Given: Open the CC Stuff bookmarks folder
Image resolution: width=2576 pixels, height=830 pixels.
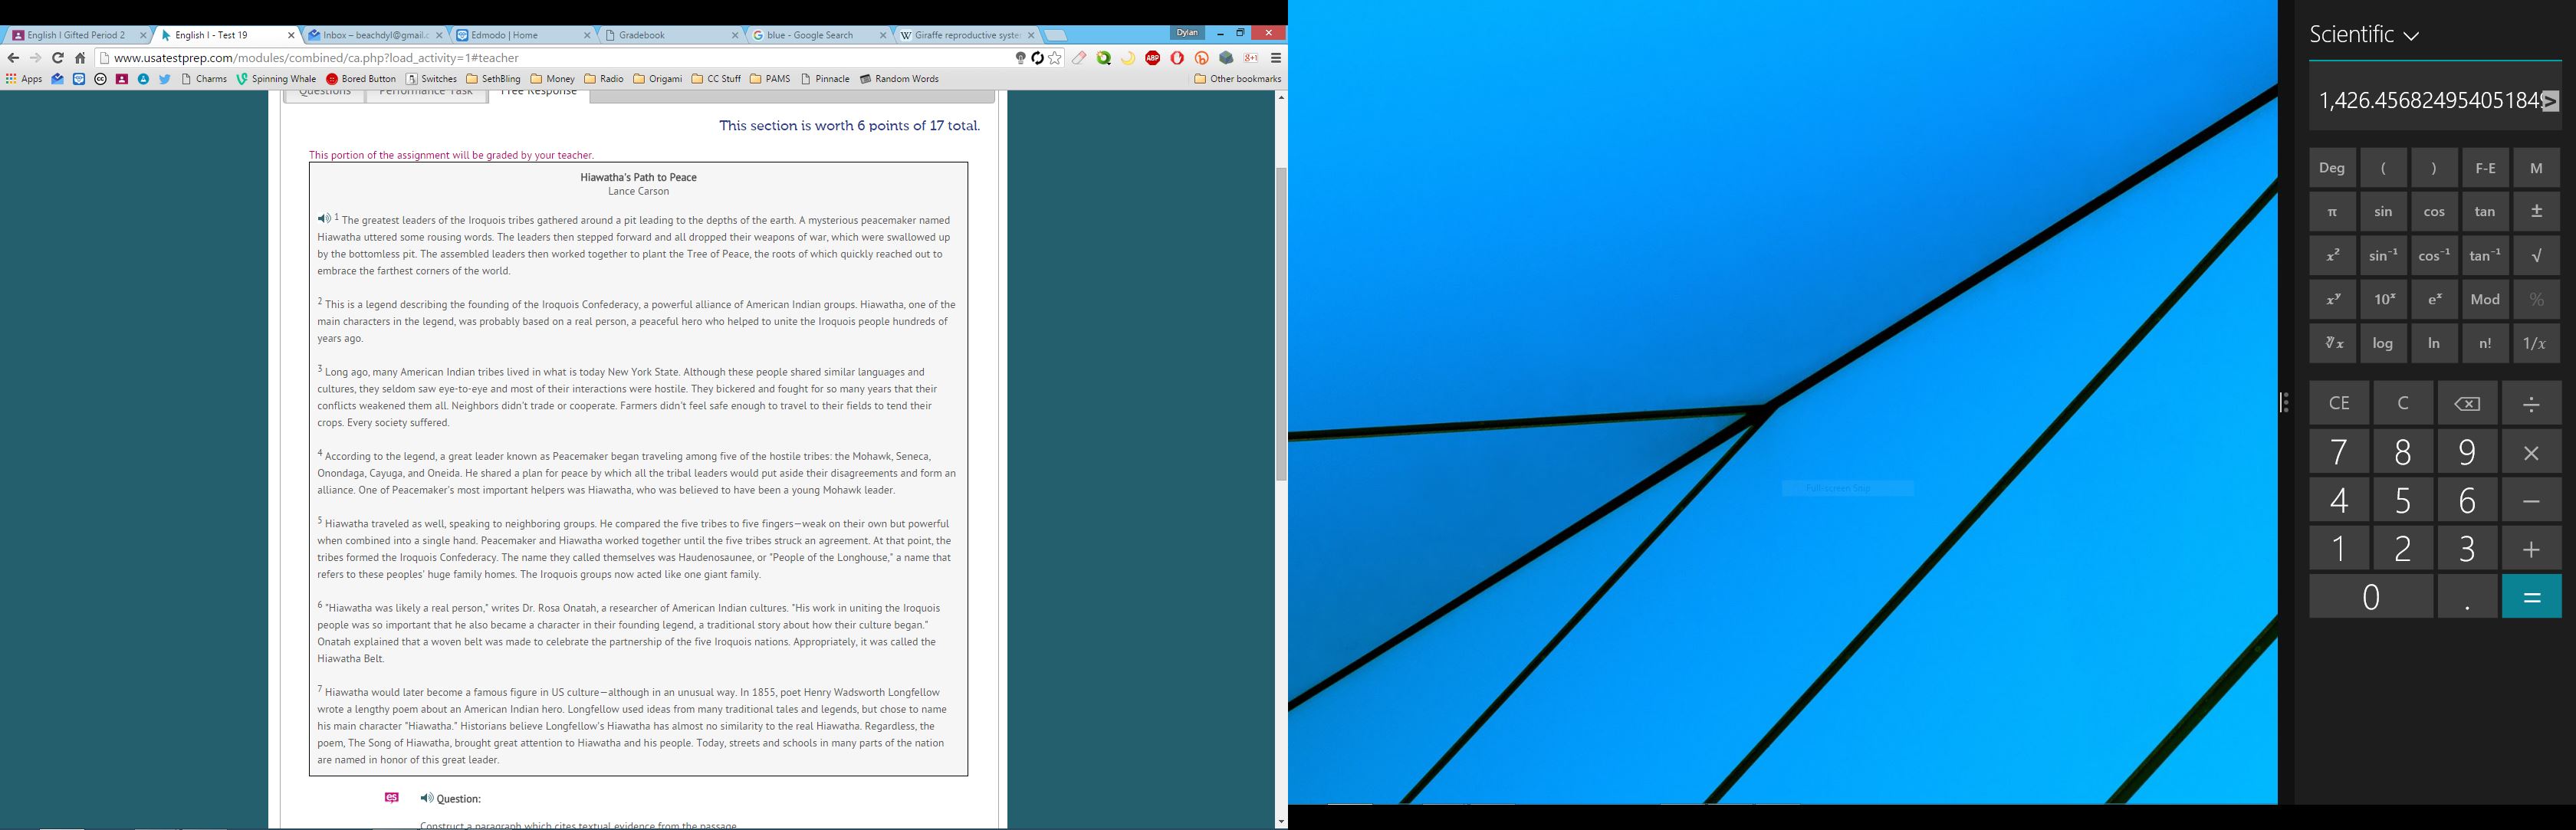Looking at the screenshot, I should point(716,79).
